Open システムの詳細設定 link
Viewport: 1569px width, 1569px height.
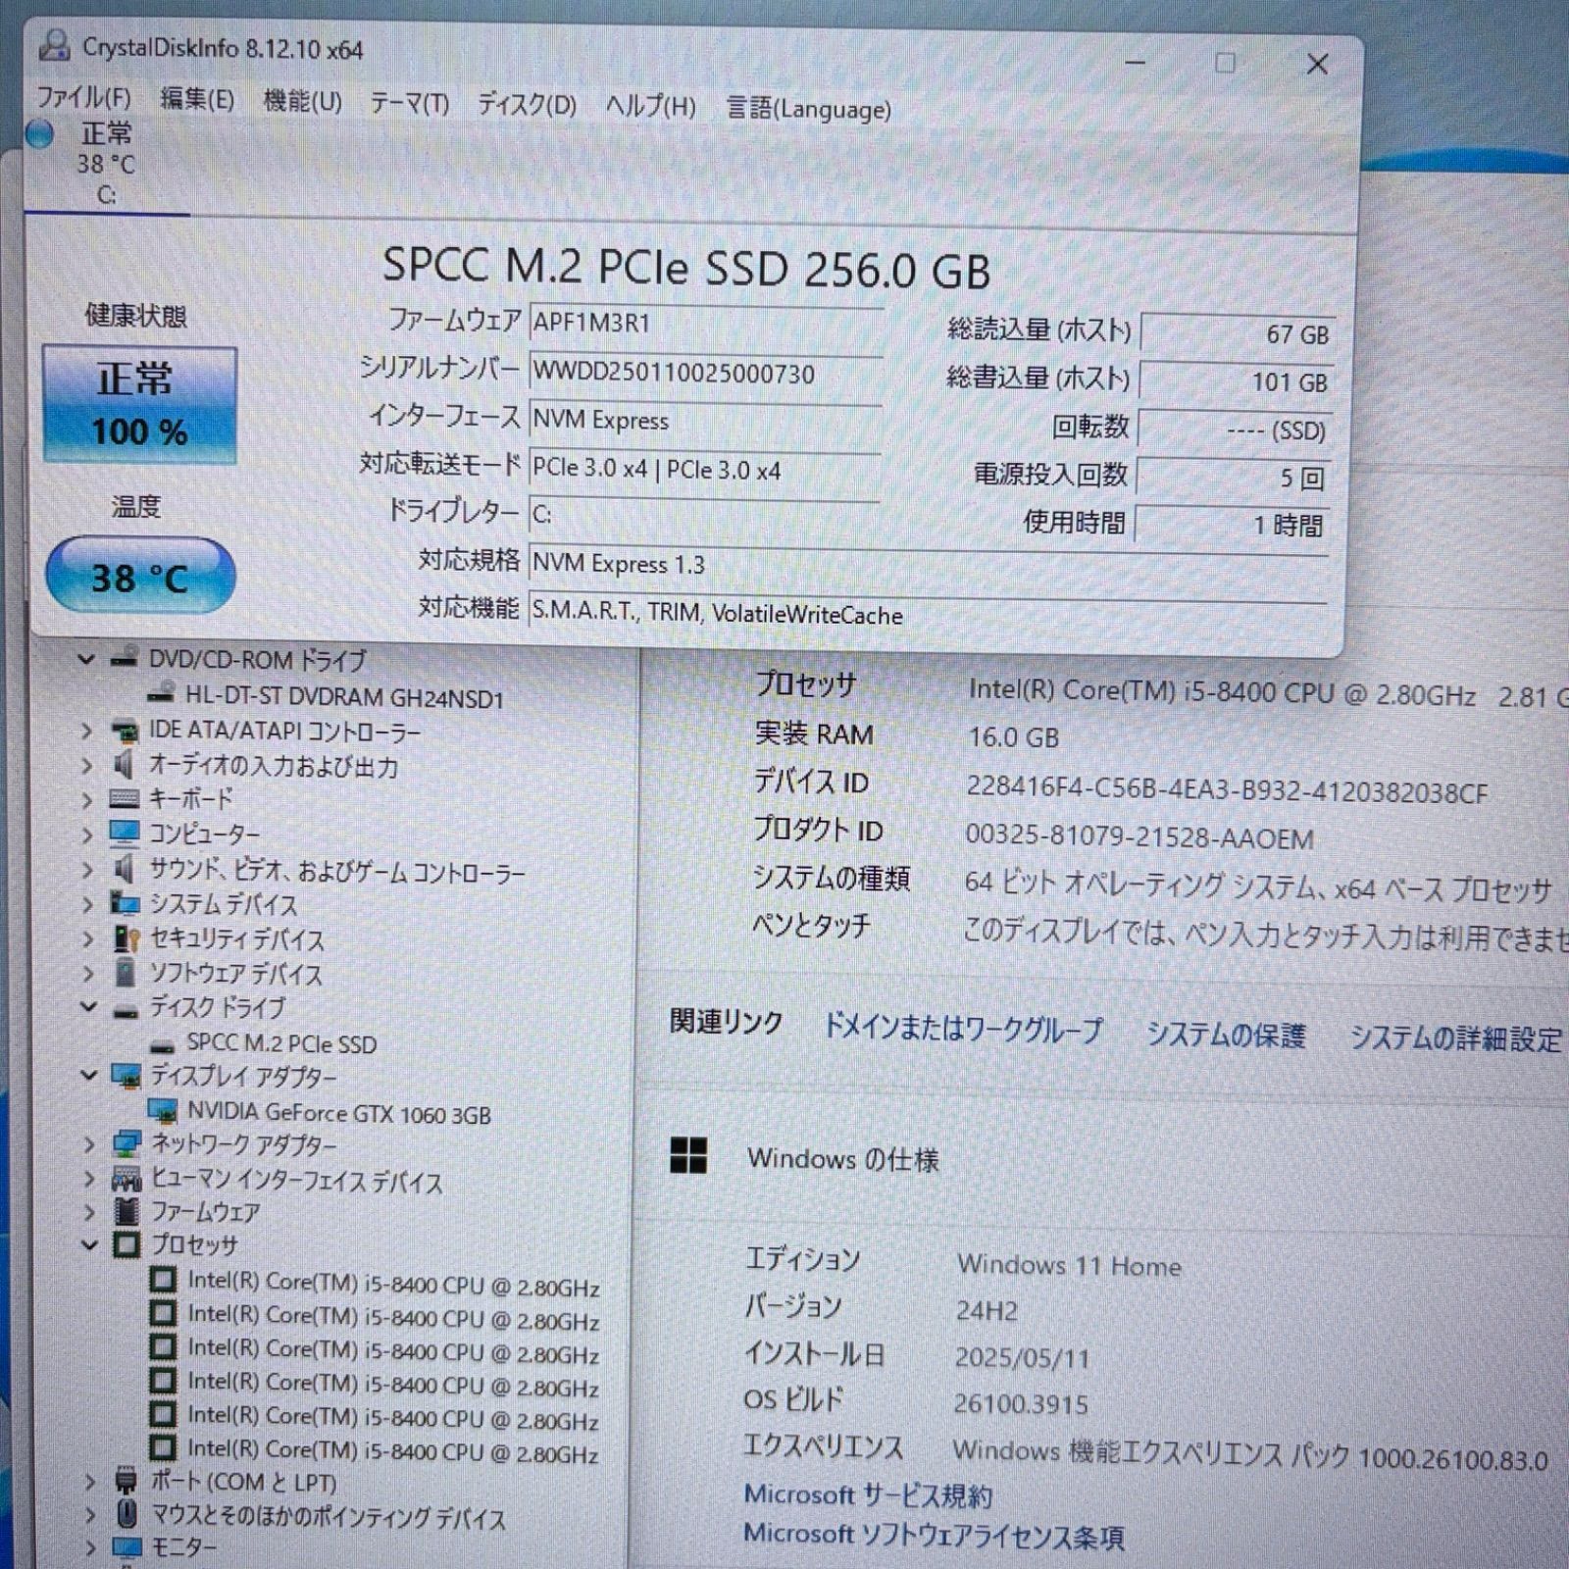pyautogui.click(x=1456, y=1038)
